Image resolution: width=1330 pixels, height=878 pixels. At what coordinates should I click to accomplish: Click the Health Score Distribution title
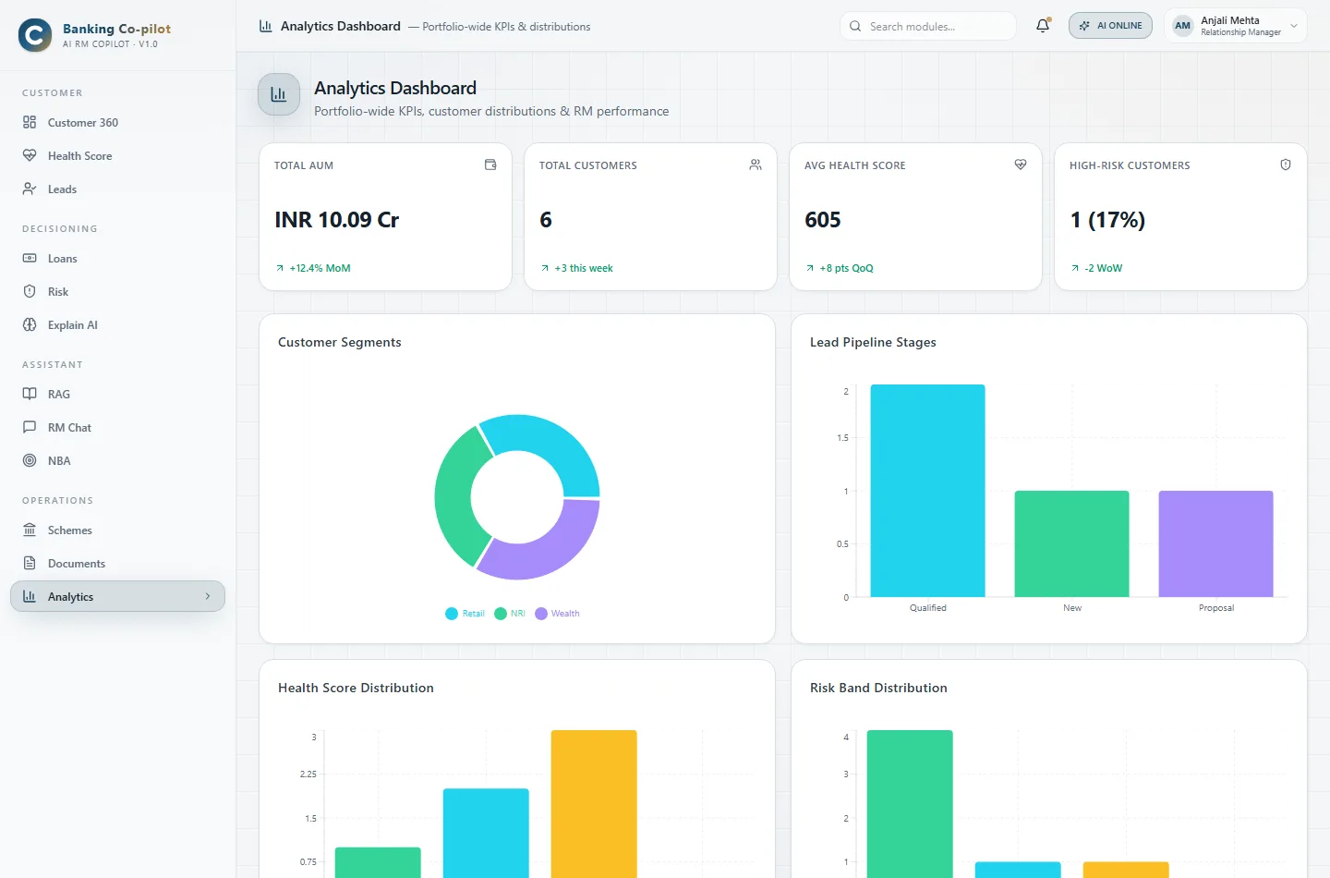(x=356, y=688)
